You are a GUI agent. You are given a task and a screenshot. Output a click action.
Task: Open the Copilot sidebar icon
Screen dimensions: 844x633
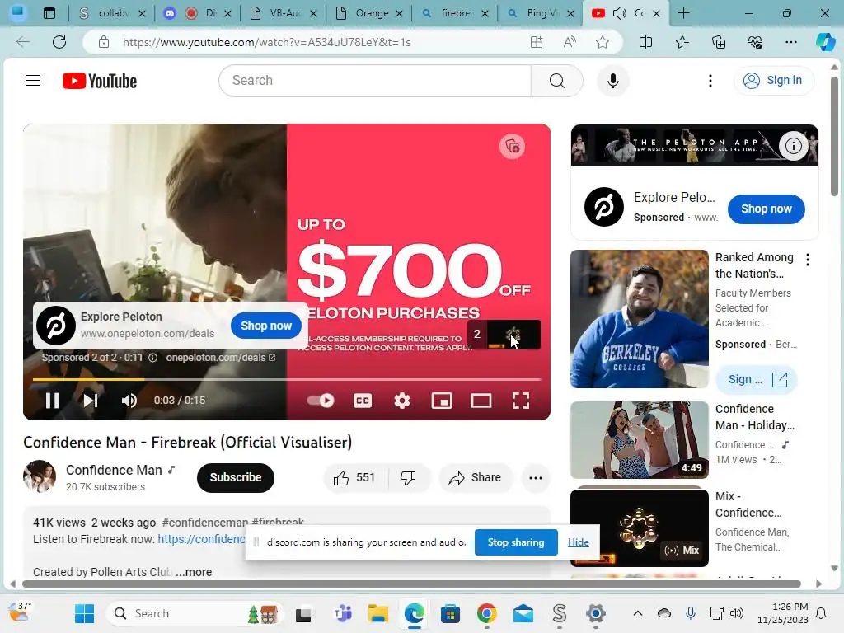coord(825,42)
